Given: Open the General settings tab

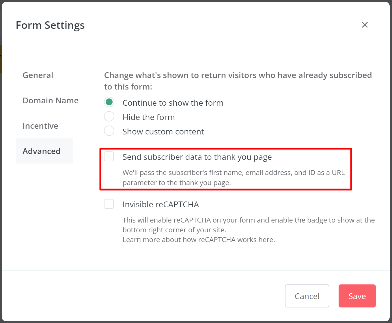Looking at the screenshot, I should (38, 75).
